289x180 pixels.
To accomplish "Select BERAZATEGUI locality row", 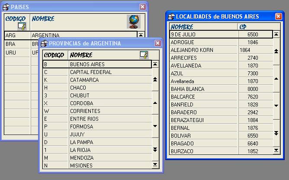I will coord(221,120).
